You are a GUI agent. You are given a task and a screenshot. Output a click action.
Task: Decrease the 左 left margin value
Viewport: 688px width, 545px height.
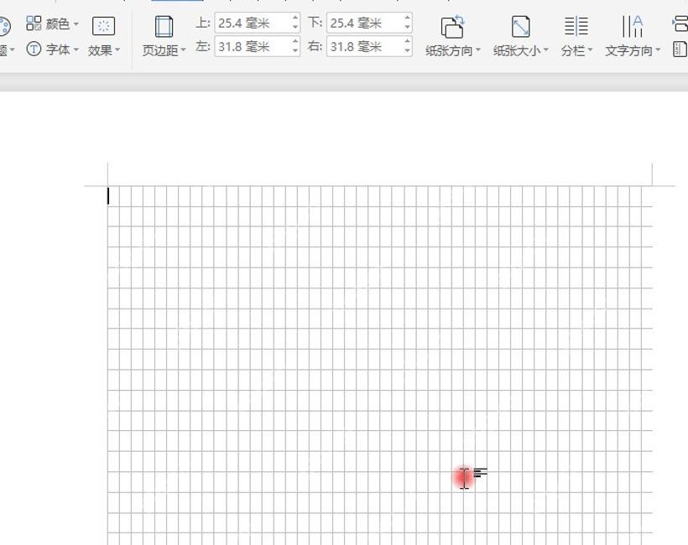point(295,51)
